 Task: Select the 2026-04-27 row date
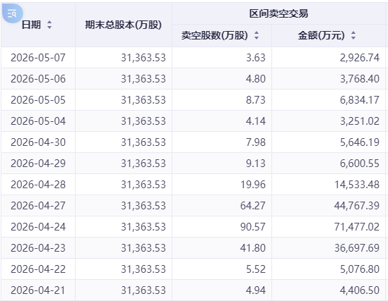pyautogui.click(x=38, y=206)
